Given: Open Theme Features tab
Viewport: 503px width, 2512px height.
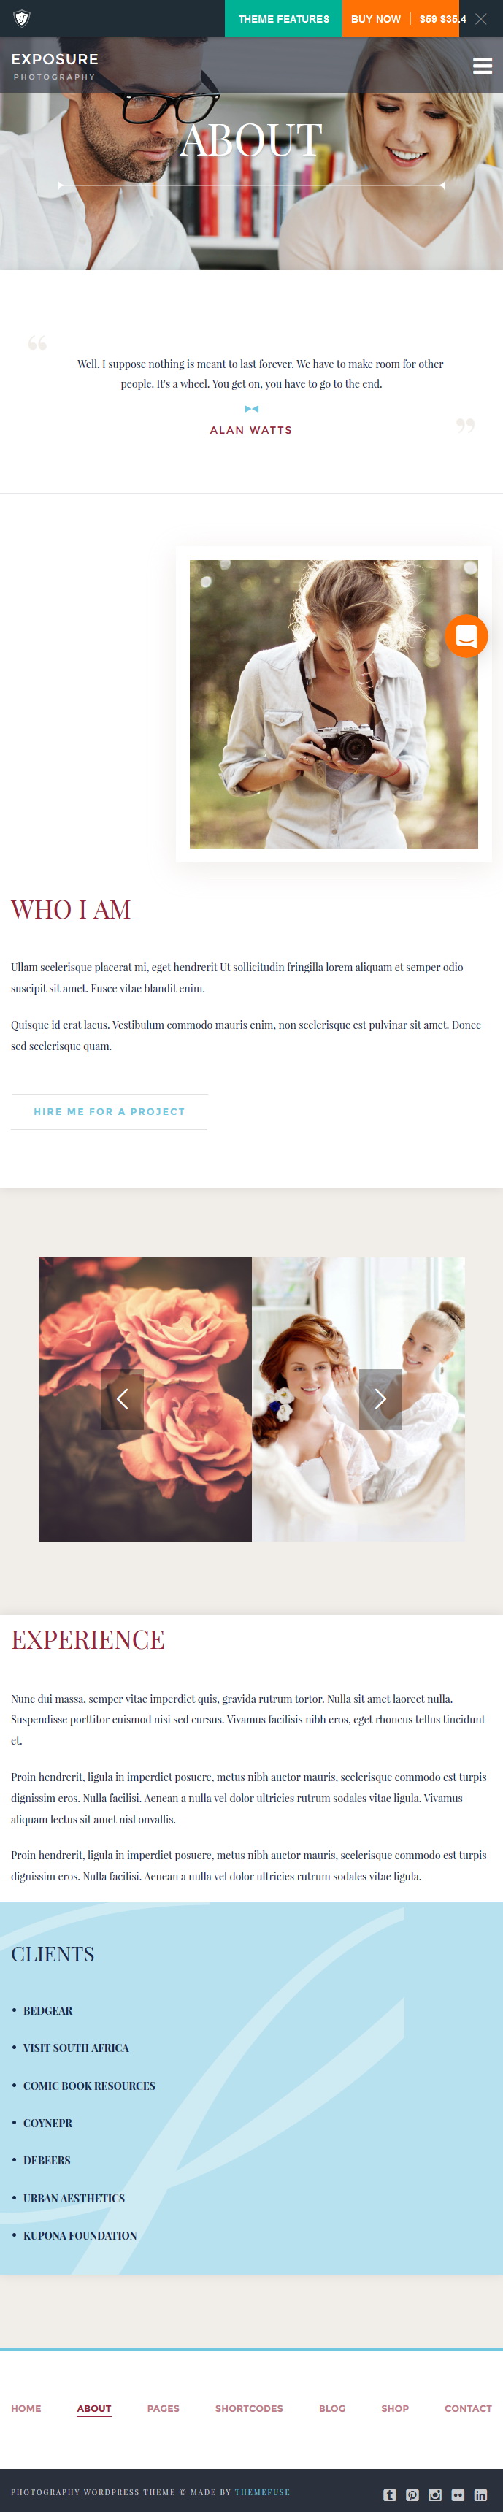Looking at the screenshot, I should pyautogui.click(x=284, y=18).
